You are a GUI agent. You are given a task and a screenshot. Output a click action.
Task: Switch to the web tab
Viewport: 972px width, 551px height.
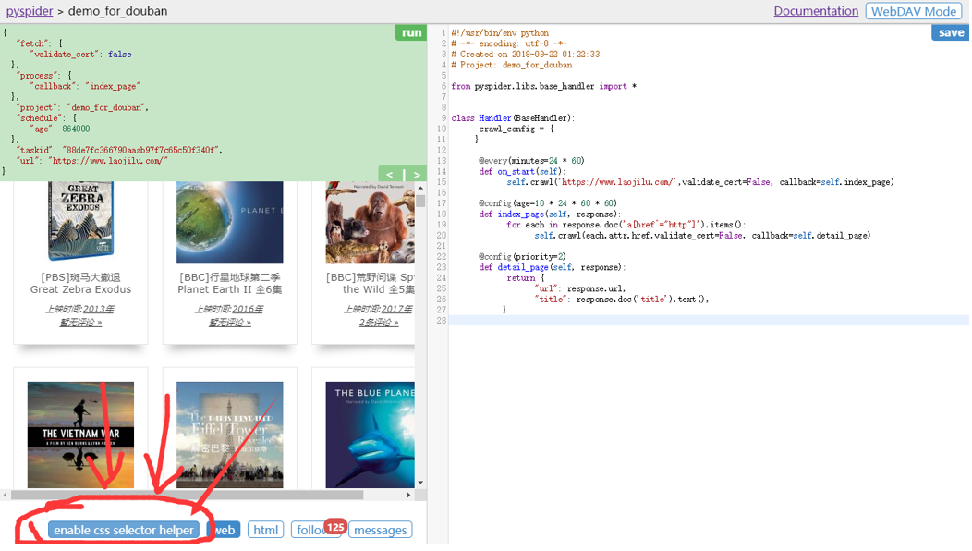[225, 530]
